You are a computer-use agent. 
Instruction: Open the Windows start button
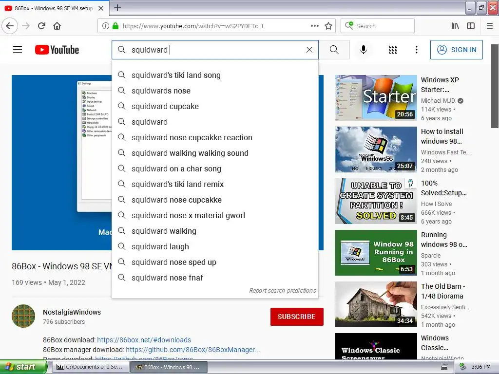point(23,367)
